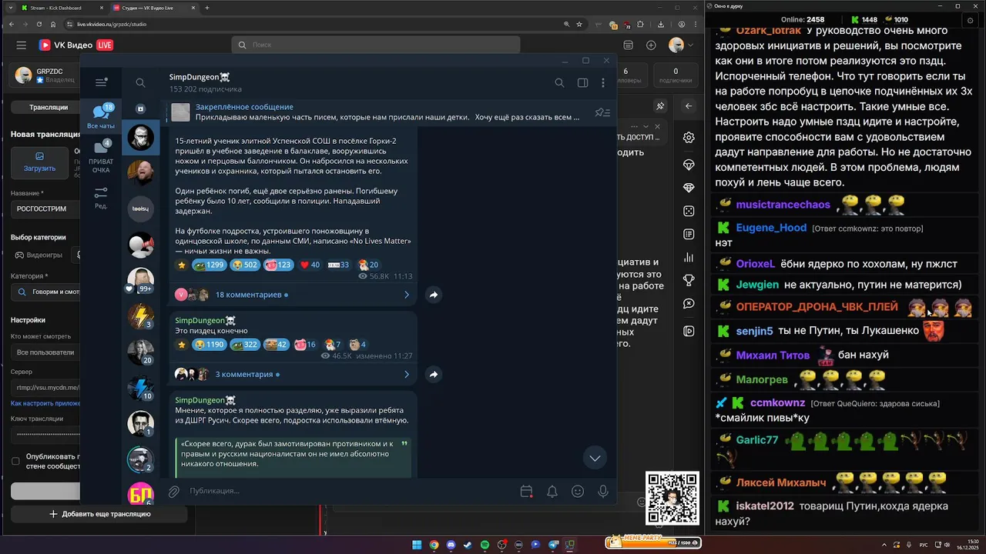986x554 pixels.
Task: Add another stream with 'Добавить еще трансляцию'
Action: coord(100,514)
